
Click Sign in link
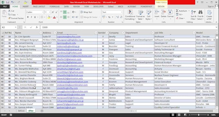pos(211,6)
